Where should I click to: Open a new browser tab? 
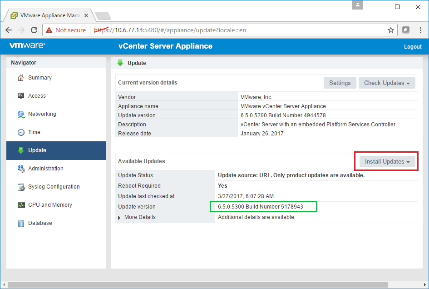[x=103, y=16]
